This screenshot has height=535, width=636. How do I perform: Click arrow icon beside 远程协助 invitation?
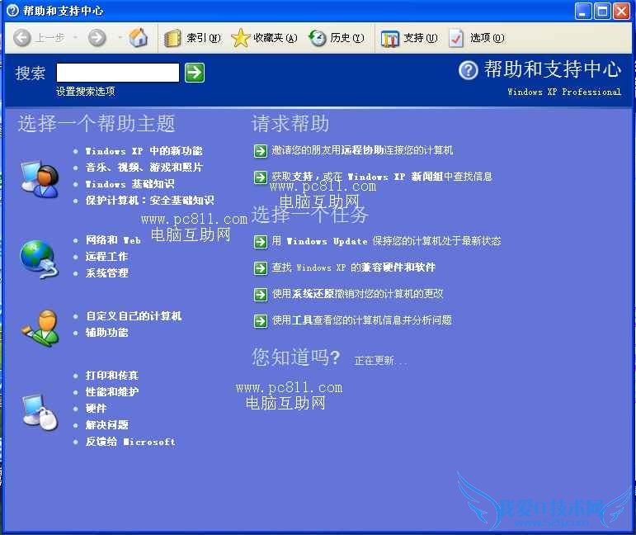(x=261, y=151)
